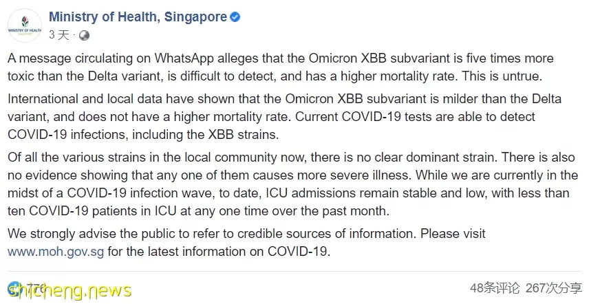The height and width of the screenshot is (304, 591).
Task: Click the sentence 'This is untrue.'
Action: tap(502, 76)
